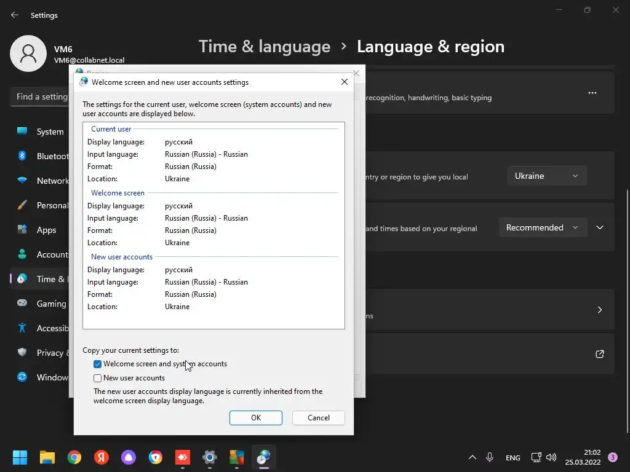630x472 pixels.
Task: Open the Bluetooth settings category icon
Action: coord(22,155)
